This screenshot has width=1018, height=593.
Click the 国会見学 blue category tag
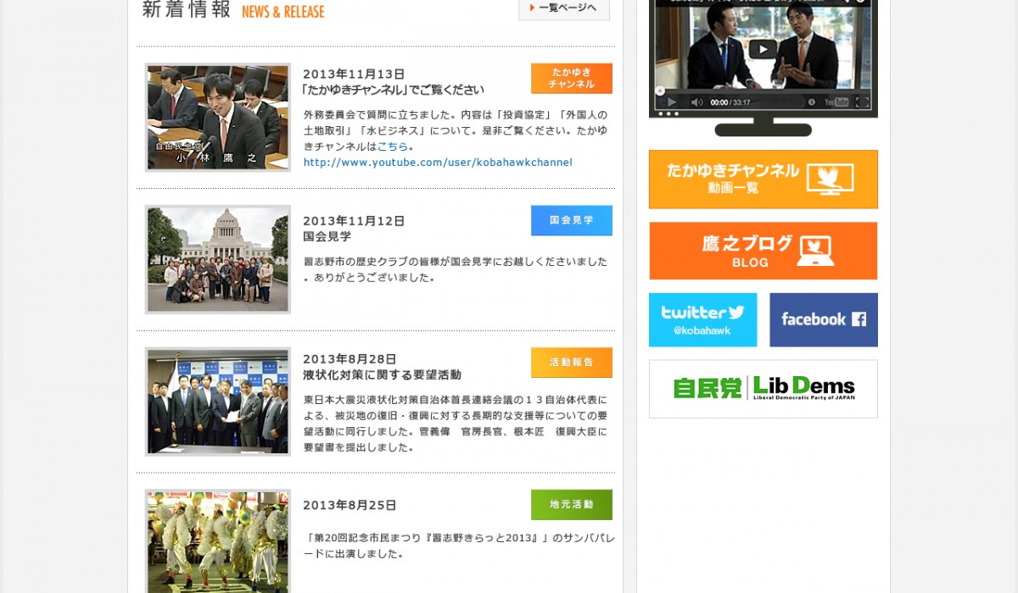[x=572, y=220]
